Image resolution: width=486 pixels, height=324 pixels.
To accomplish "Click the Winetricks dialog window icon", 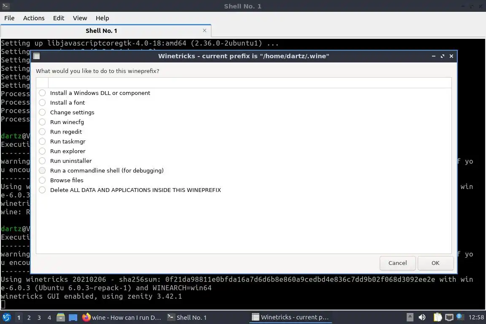I will [x=37, y=56].
